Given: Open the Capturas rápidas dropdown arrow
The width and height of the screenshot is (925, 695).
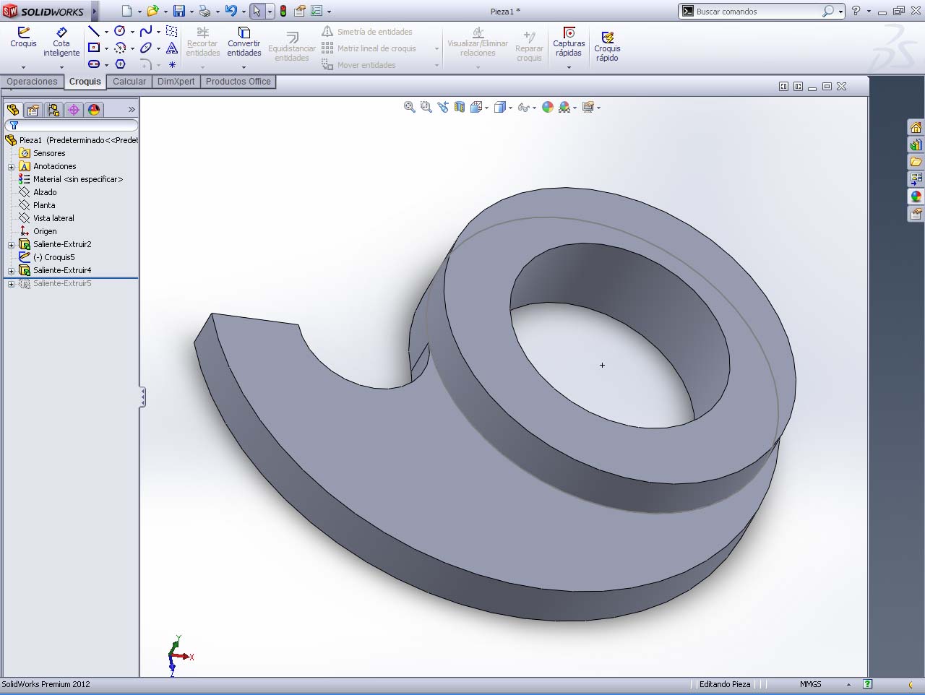Looking at the screenshot, I should pos(569,67).
